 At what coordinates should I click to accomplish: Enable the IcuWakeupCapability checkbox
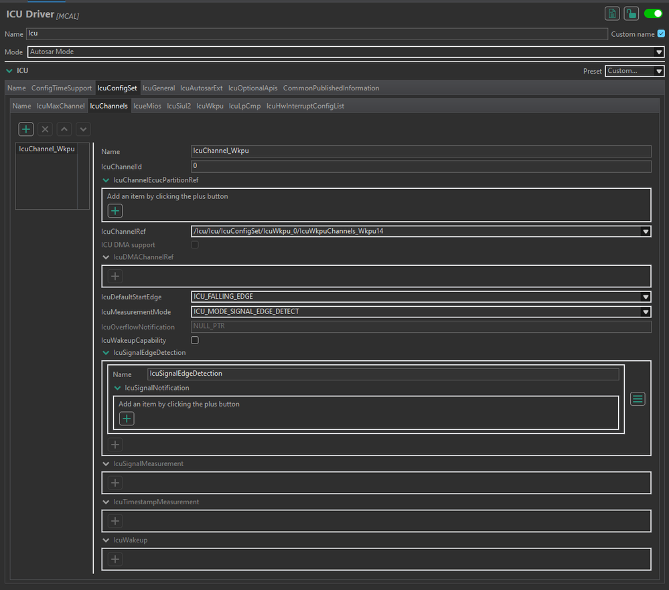[x=195, y=340]
